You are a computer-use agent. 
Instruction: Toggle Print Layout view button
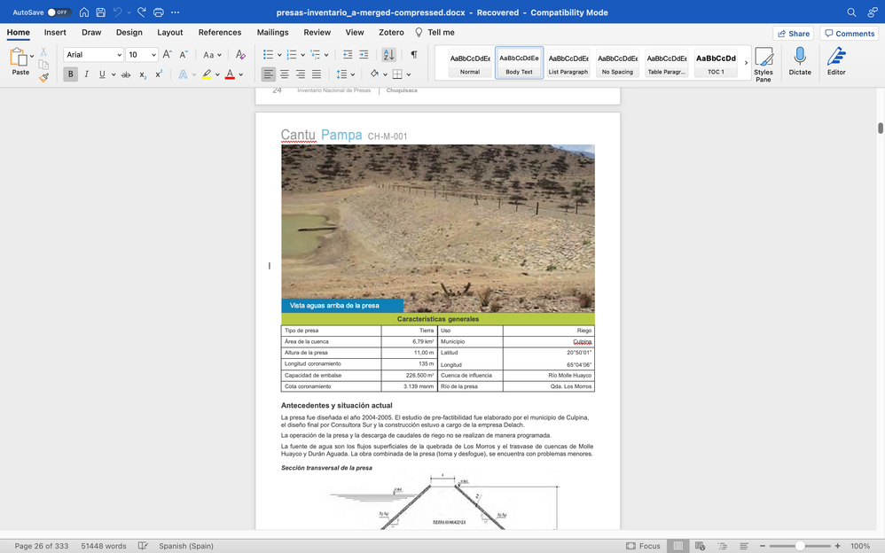[x=678, y=546]
